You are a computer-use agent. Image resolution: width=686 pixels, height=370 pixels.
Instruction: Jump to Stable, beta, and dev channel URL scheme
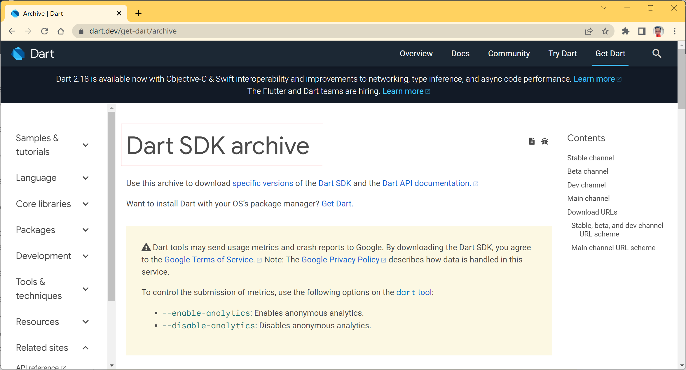click(617, 230)
